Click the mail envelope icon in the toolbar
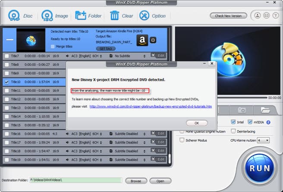 pos(267,15)
